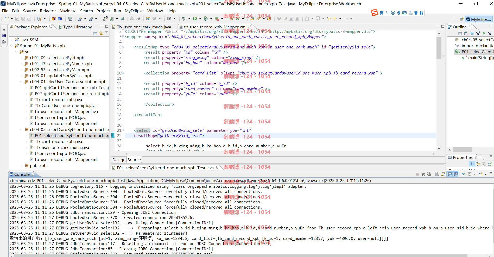Close the Console view tab

33,174
